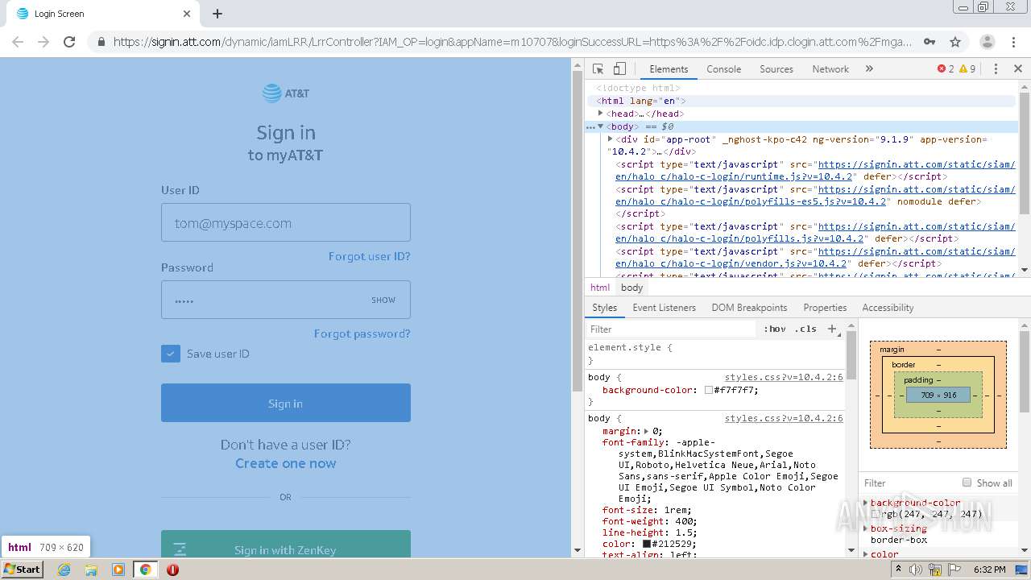Select the Styles sub-tab
Viewport: 1031px width, 580px height.
pos(604,308)
